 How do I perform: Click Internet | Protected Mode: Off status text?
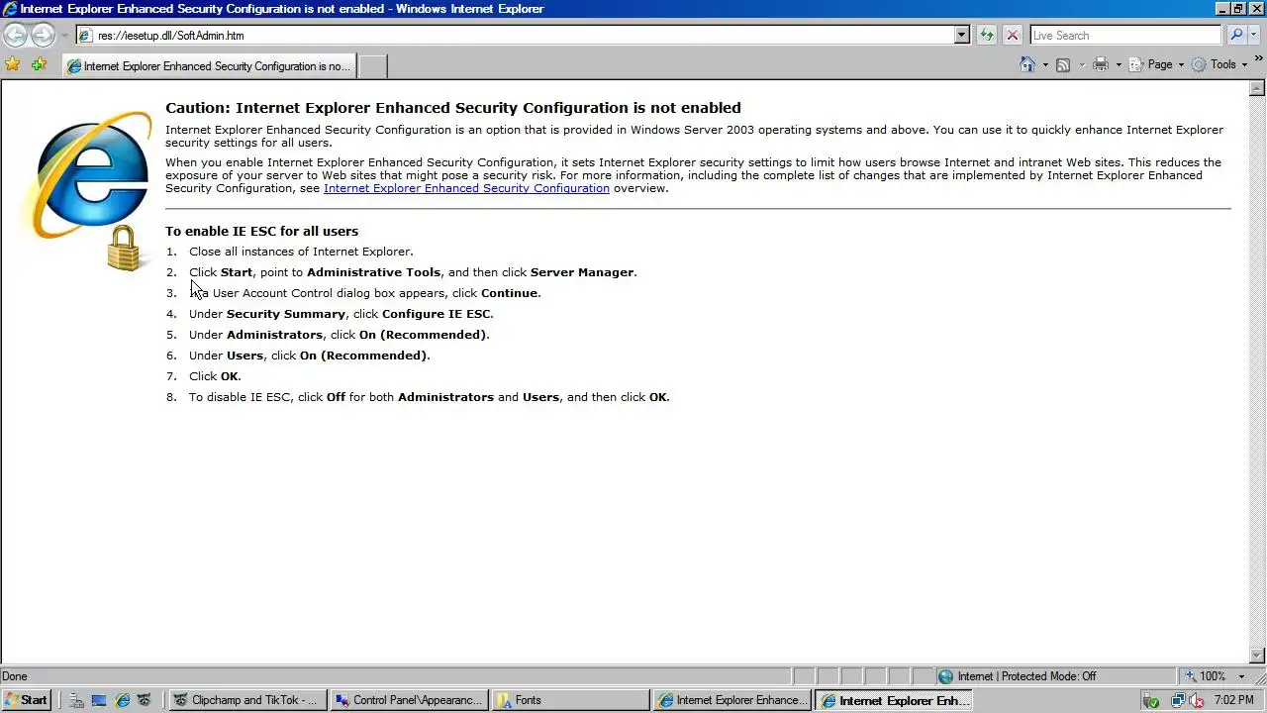(x=1026, y=676)
